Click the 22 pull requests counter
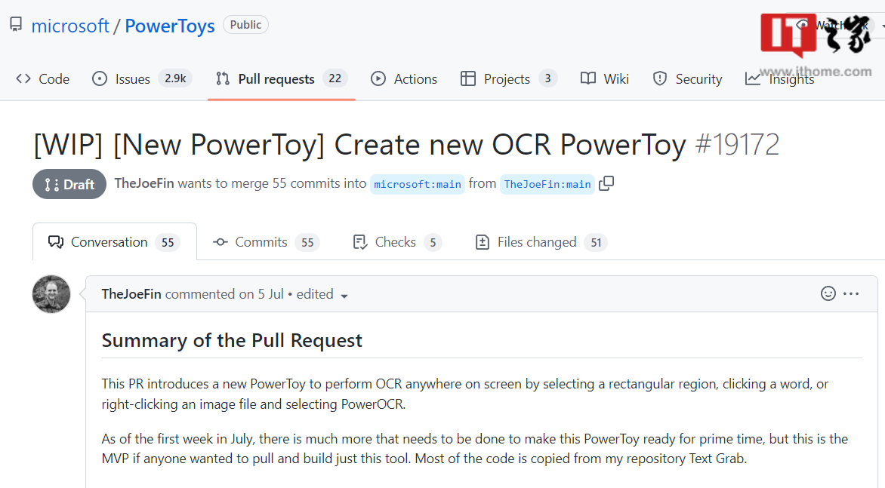 [335, 78]
